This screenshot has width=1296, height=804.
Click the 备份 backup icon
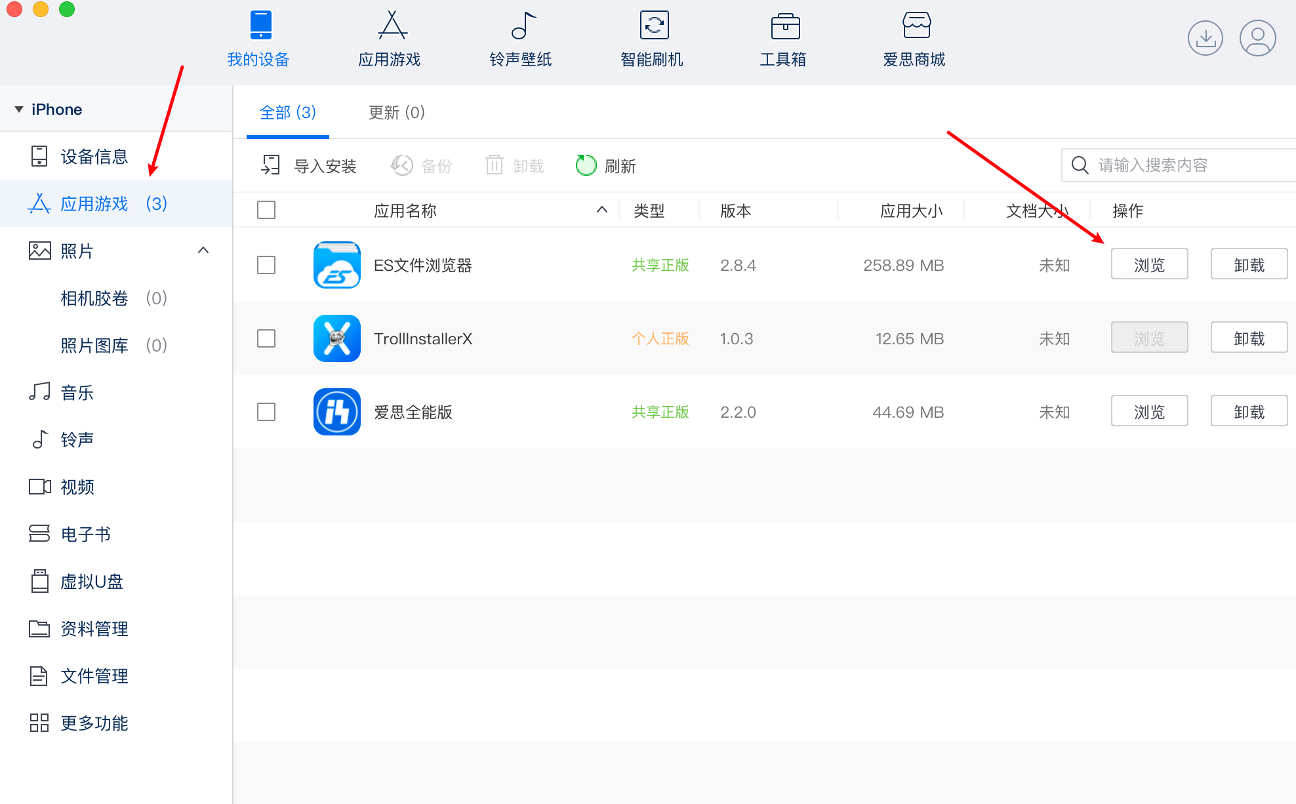(401, 165)
